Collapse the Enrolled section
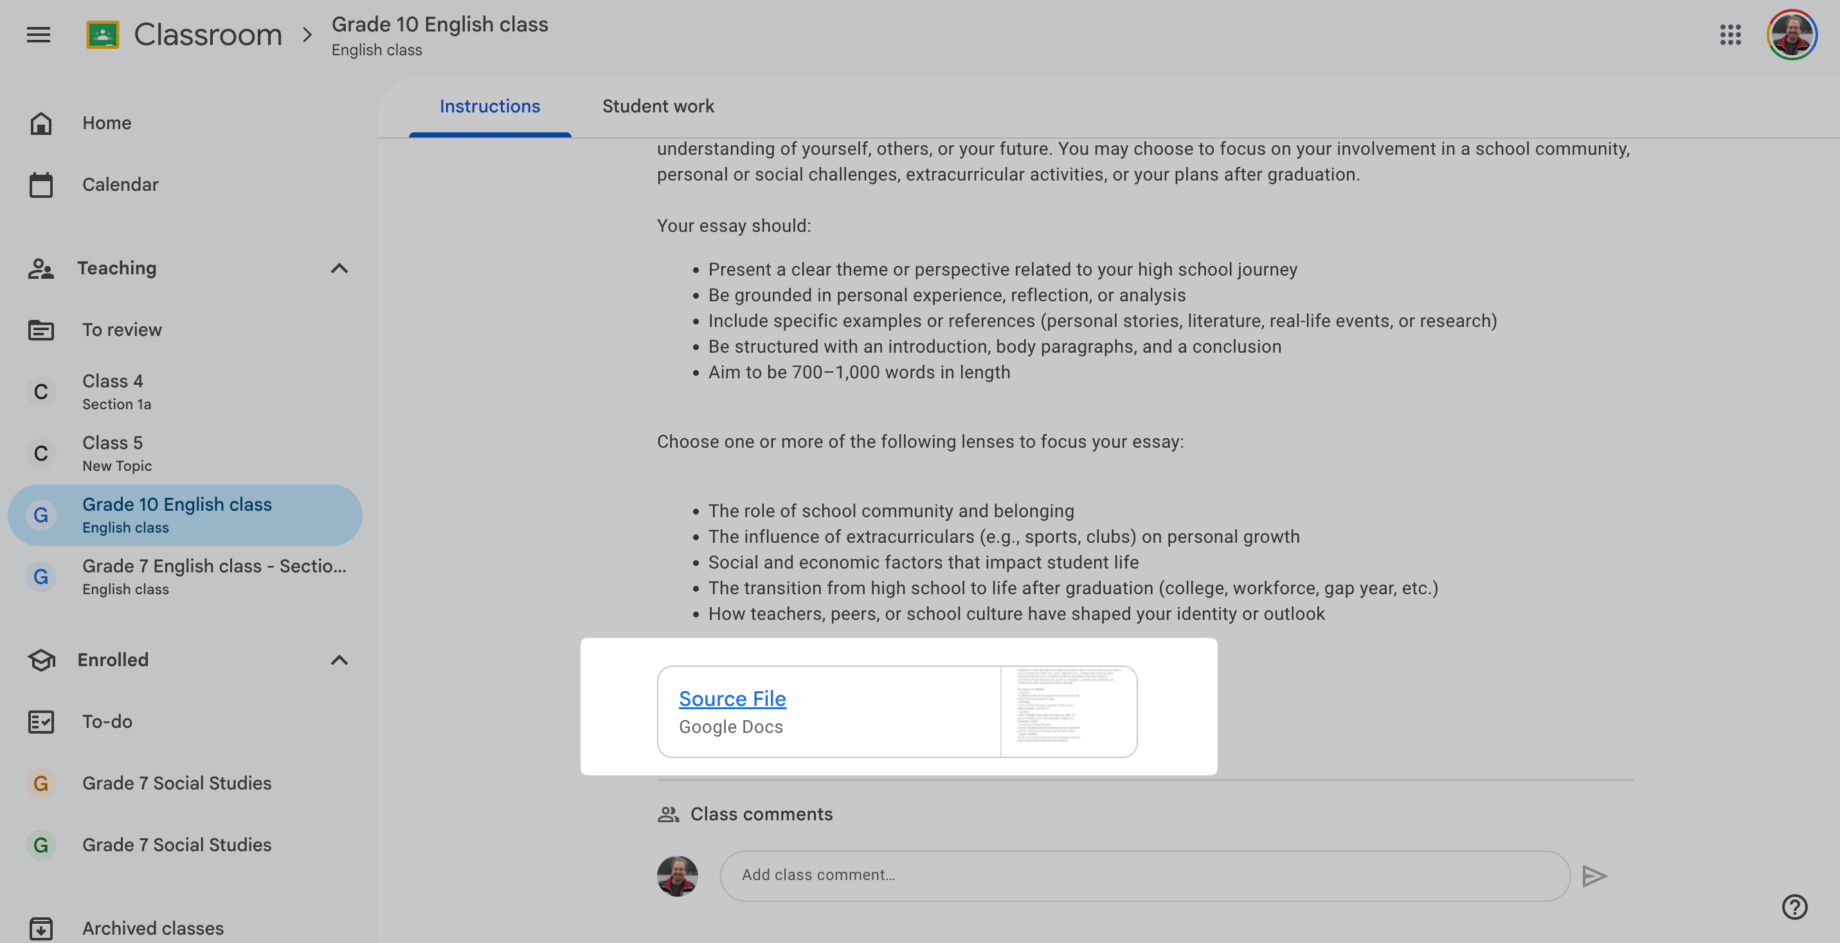This screenshot has width=1840, height=943. (339, 660)
